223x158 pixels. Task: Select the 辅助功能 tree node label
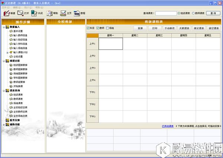tap(14, 125)
